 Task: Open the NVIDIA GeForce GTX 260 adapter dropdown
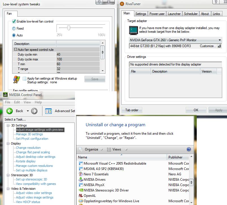pyautogui.click(x=220, y=40)
